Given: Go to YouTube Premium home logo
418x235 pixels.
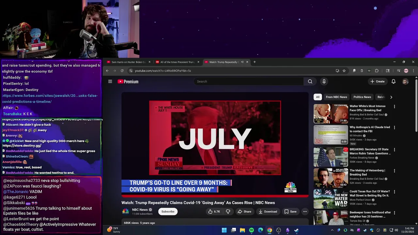Looking at the screenshot, I should [128, 82].
